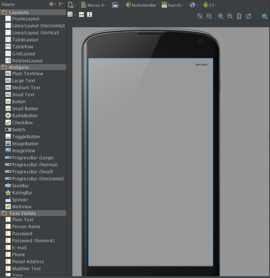This screenshot has width=270, height=278.
Task: Select TableRow in the palette
Action: click(33, 47)
